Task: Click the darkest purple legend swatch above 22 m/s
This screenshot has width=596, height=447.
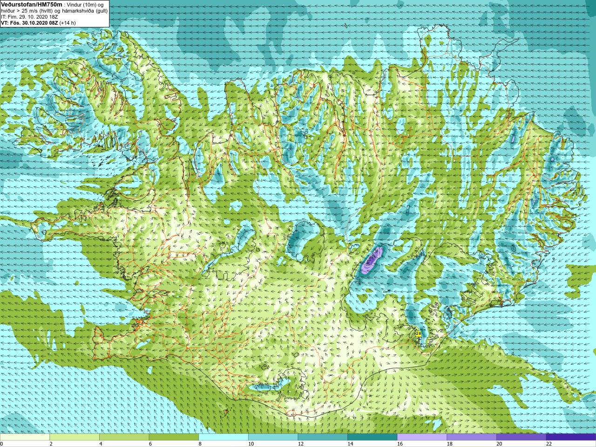Action: point(571,437)
